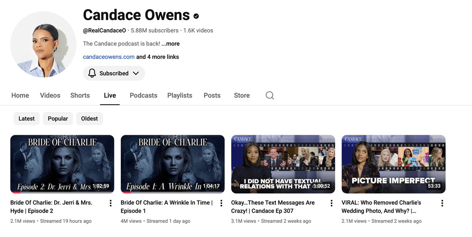This screenshot has width=472, height=237.
Task: Click the 53:33 duration badge
Action: (434, 186)
